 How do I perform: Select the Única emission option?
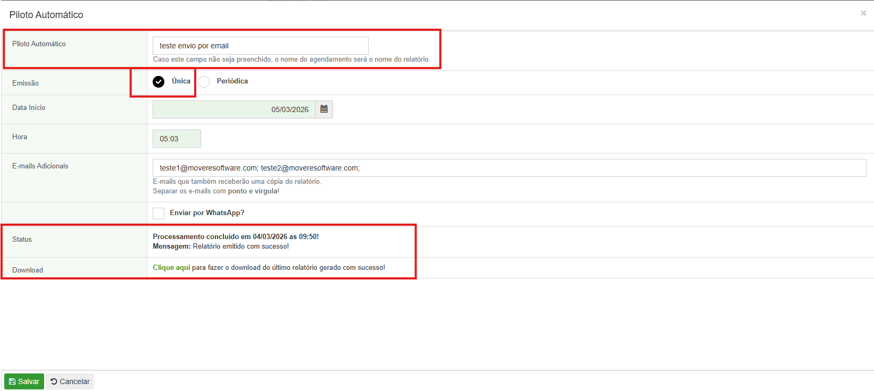click(x=159, y=82)
